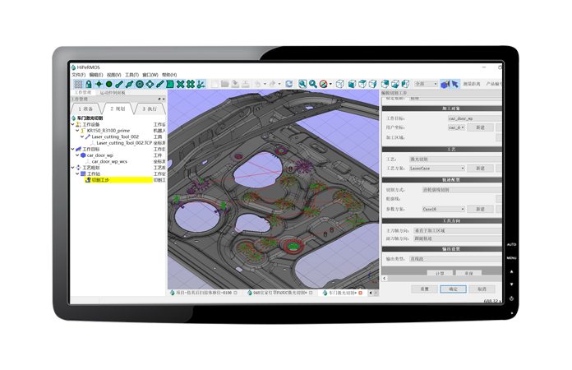Switch to the 3 执行 tab

pyautogui.click(x=150, y=109)
